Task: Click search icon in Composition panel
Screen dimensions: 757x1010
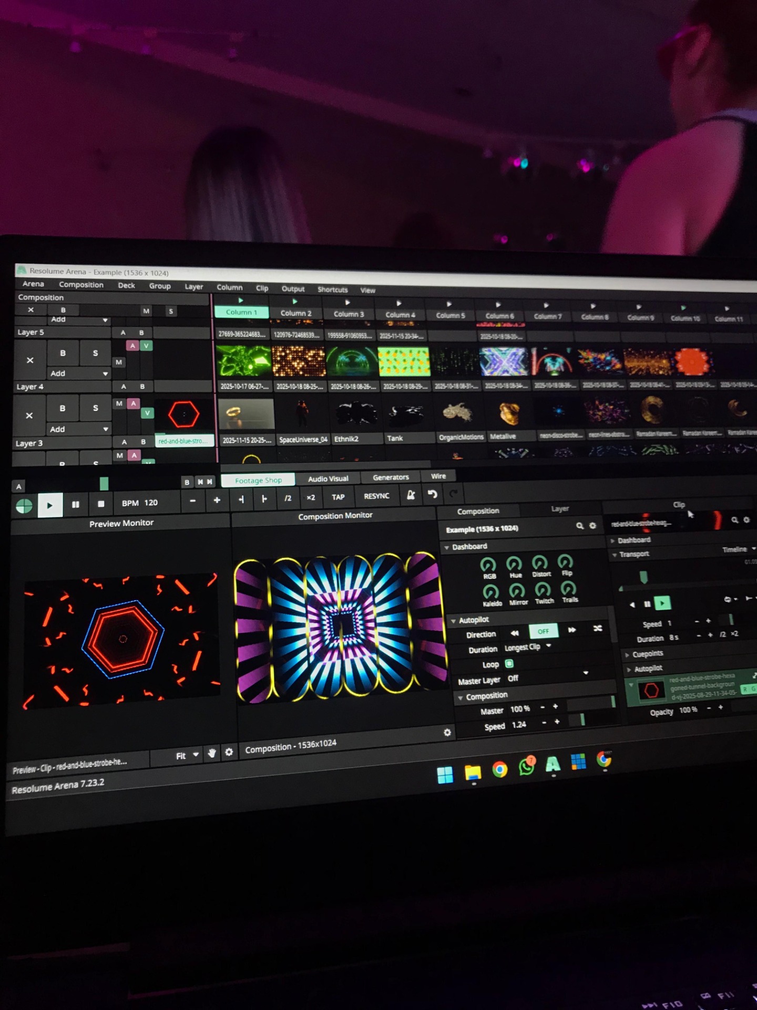Action: point(580,526)
